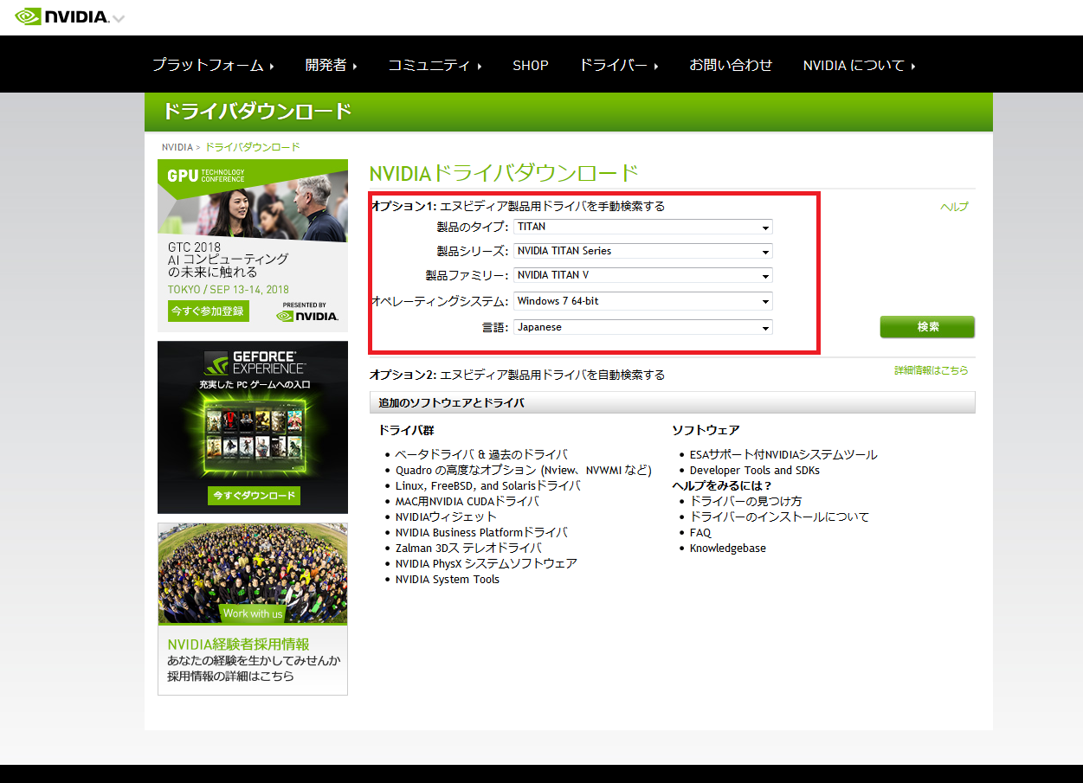
Task: Open the NVIDIAウィジェット link
Action: pyautogui.click(x=446, y=517)
